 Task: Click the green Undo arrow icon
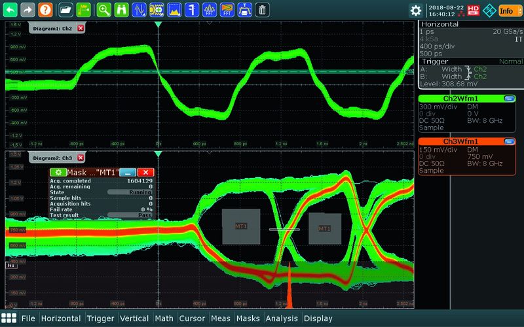[x=10, y=10]
